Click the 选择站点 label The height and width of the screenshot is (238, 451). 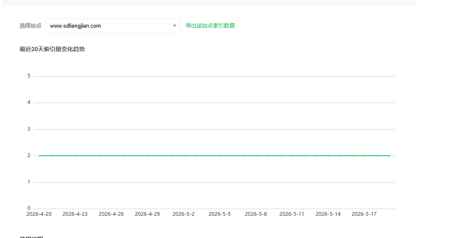pyautogui.click(x=31, y=26)
